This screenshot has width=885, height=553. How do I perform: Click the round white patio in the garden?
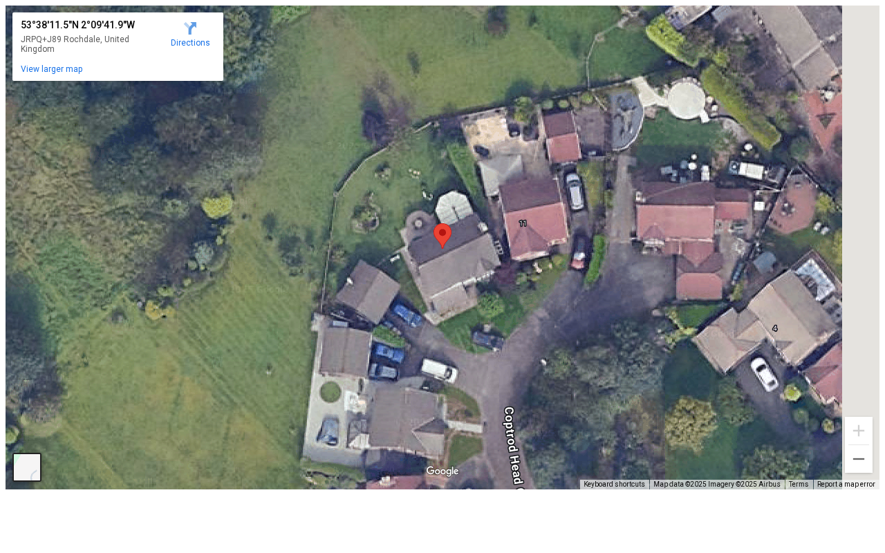click(686, 101)
